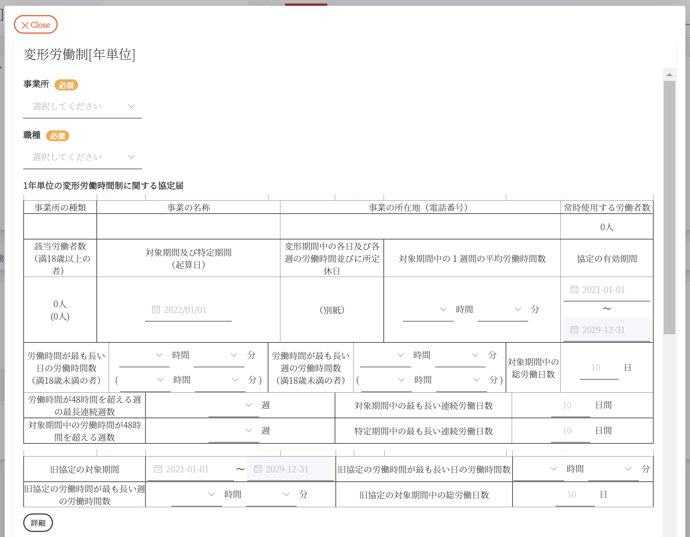This screenshot has width=690, height=537.
Task: Open hours dropdown for 旧協定 longest day working hours
Action: pyautogui.click(x=538, y=469)
